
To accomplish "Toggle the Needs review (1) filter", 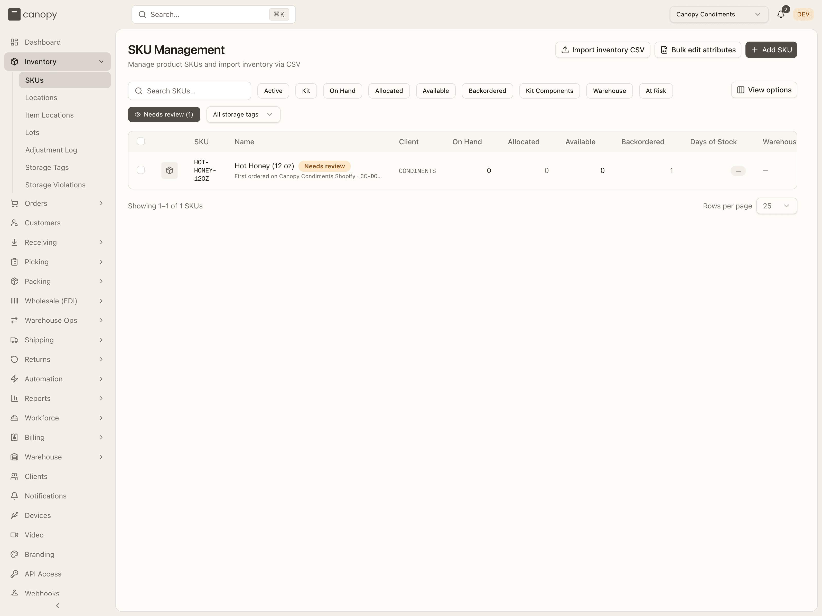I will (164, 114).
